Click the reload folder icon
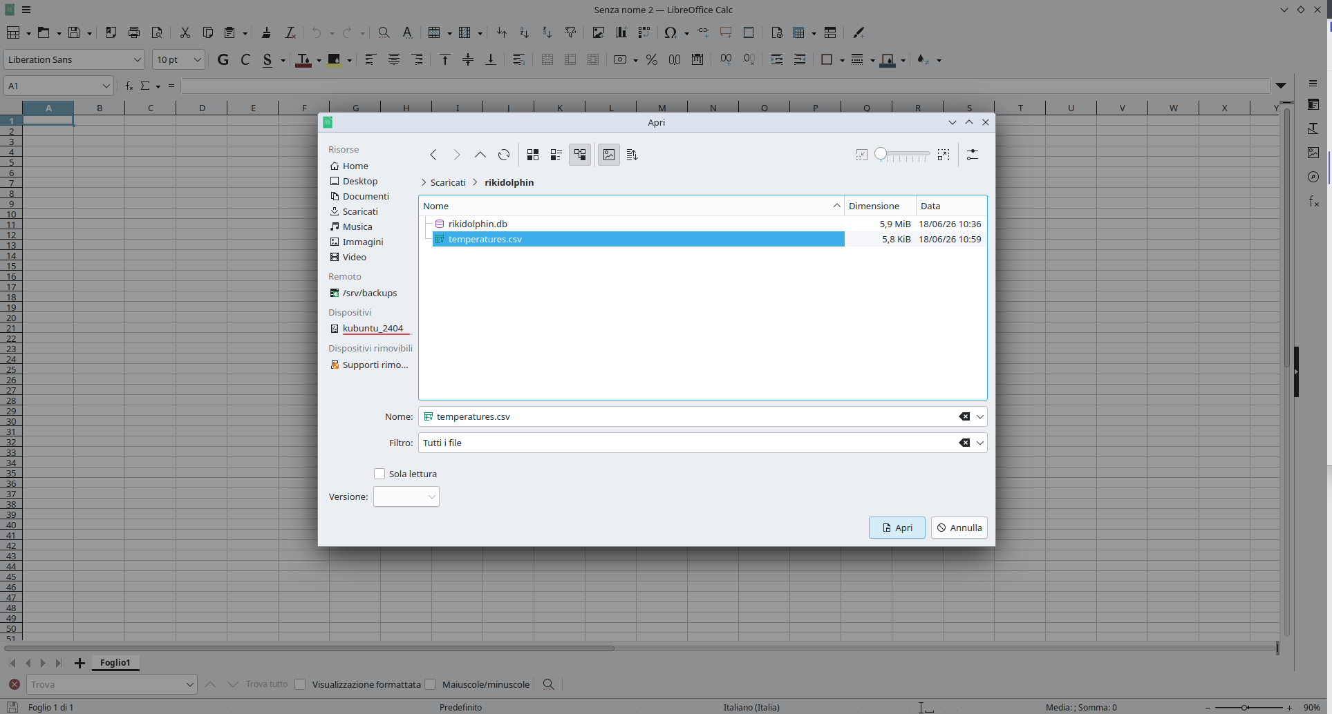Screen dimensions: 1332x714 (x=504, y=155)
